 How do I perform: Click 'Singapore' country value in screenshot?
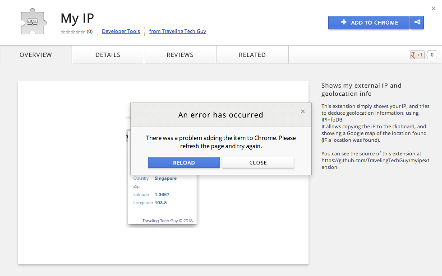[166, 178]
